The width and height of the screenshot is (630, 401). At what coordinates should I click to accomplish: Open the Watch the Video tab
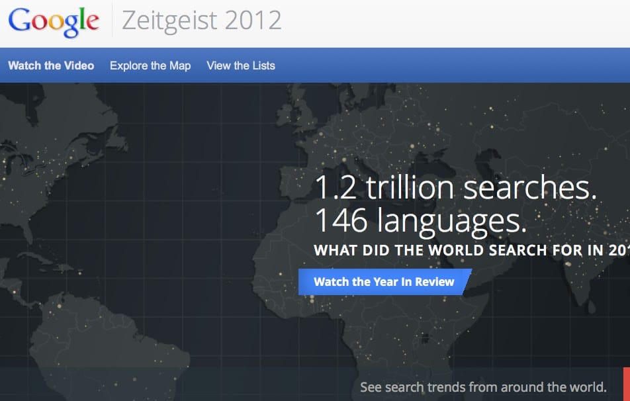point(51,66)
